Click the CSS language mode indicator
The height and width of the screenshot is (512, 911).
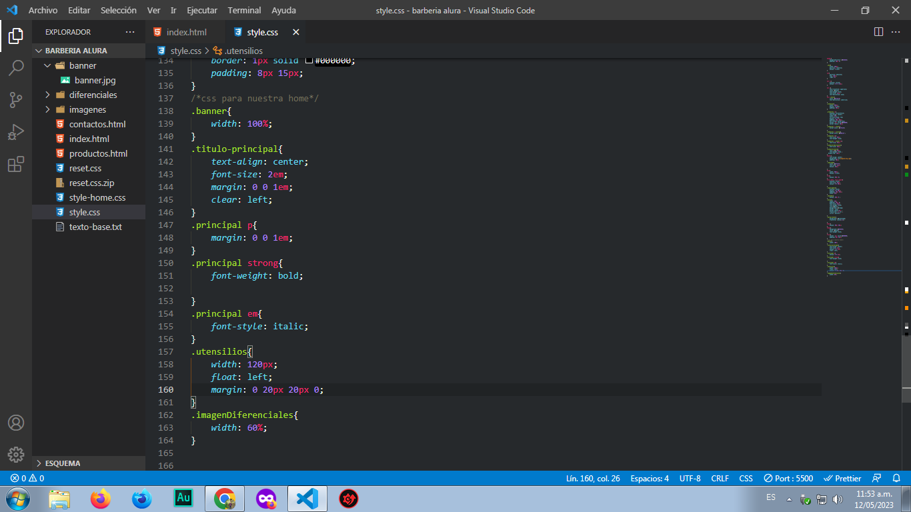coord(746,478)
